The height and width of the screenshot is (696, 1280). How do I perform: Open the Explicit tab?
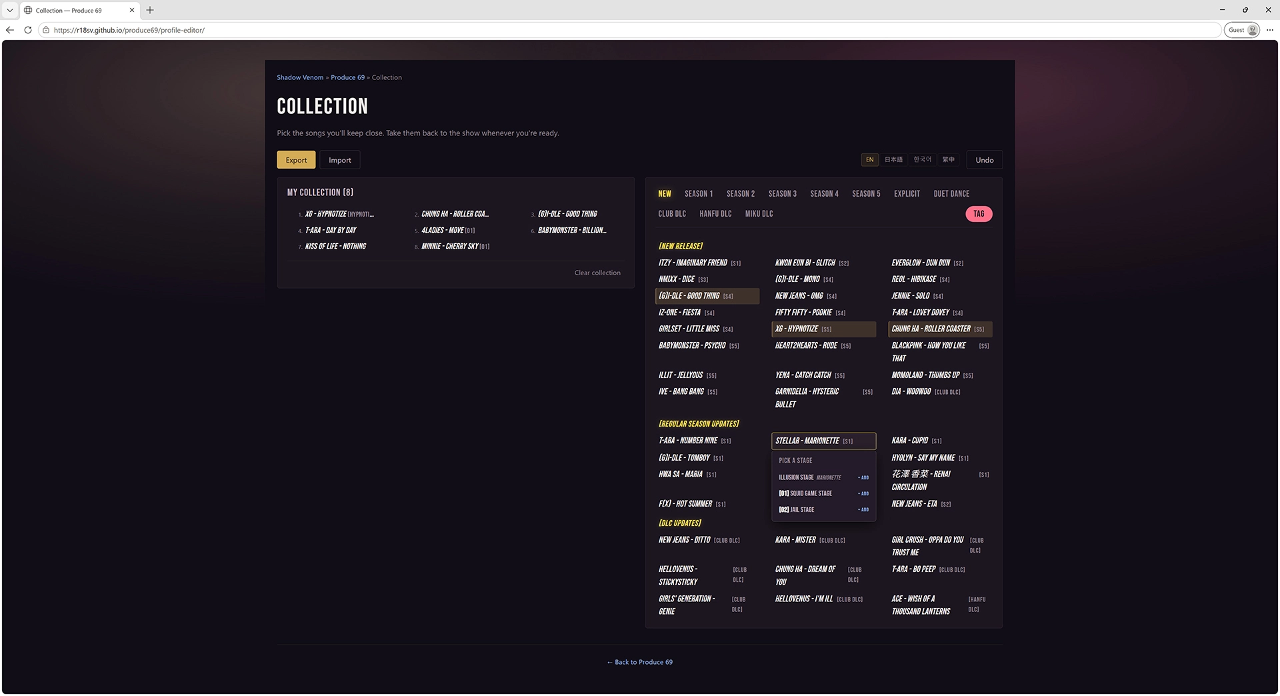pyautogui.click(x=907, y=194)
